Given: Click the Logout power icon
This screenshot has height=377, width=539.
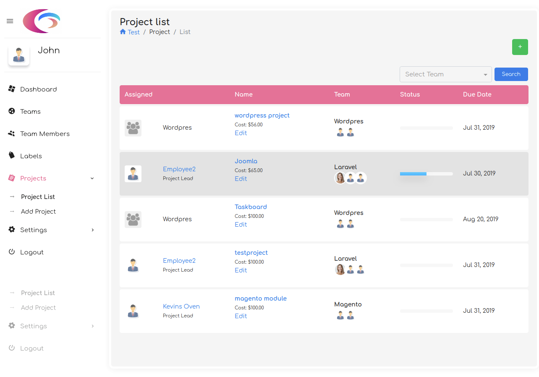Looking at the screenshot, I should pyautogui.click(x=12, y=252).
